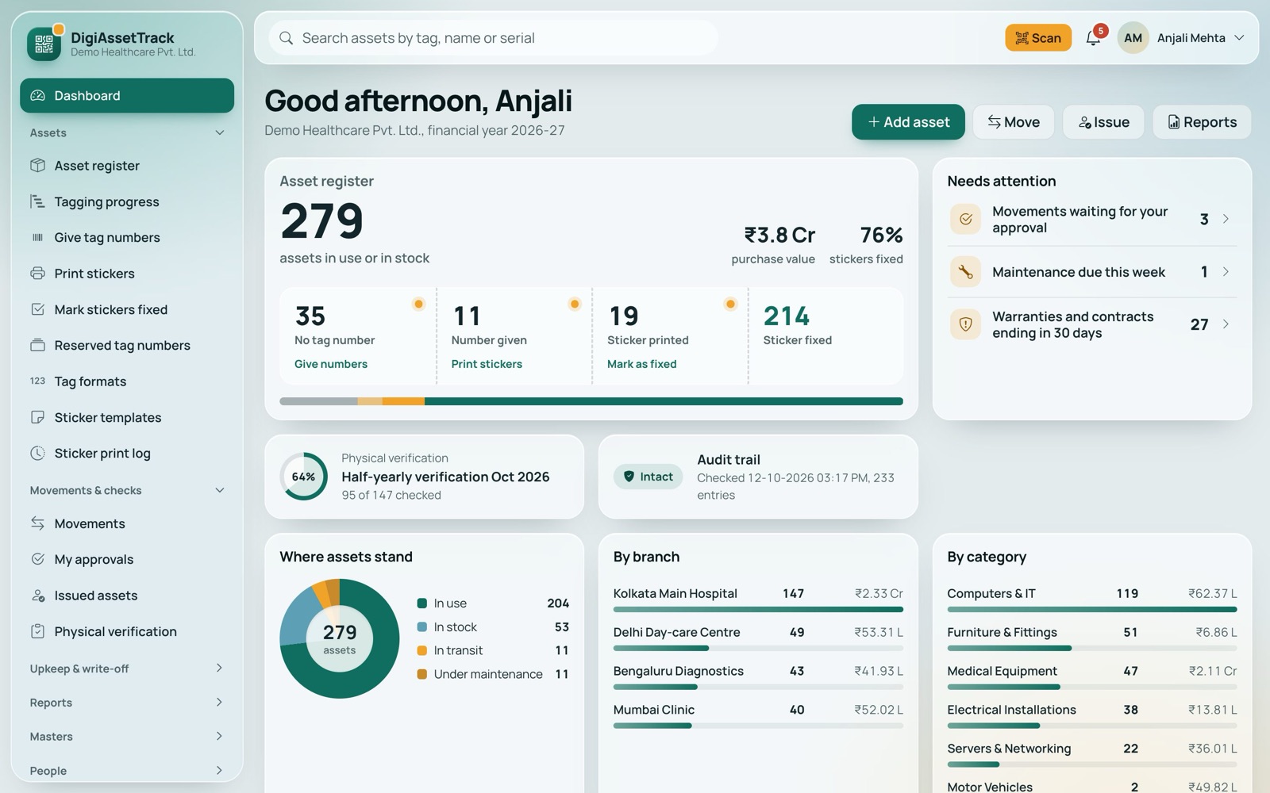The image size is (1270, 793).
Task: Click the Give numbers link
Action: [x=331, y=364]
